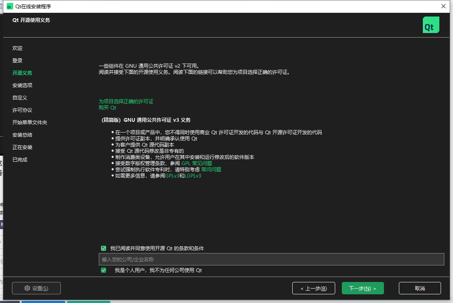Open the GPLv3 link

(172, 176)
